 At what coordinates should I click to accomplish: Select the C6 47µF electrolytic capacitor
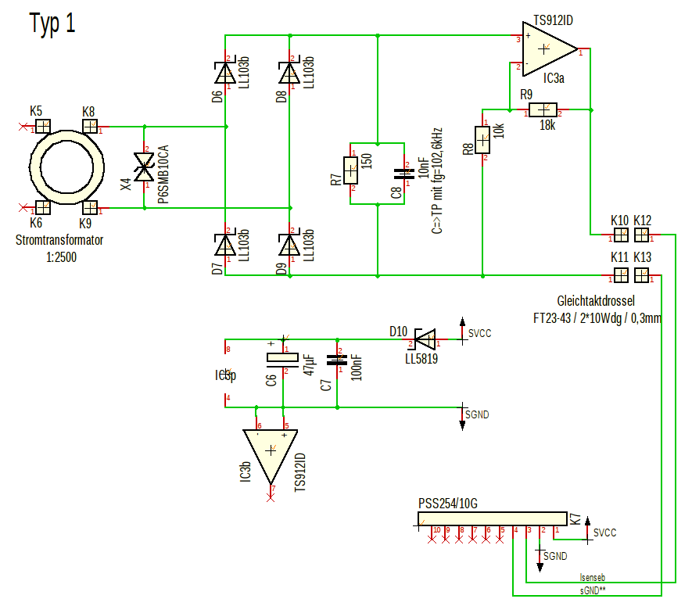click(277, 359)
